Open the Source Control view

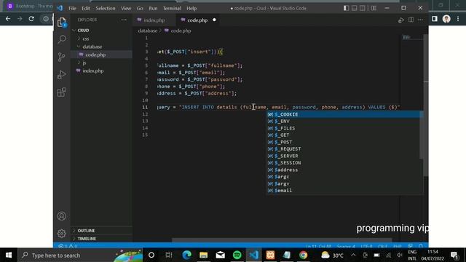(61, 57)
